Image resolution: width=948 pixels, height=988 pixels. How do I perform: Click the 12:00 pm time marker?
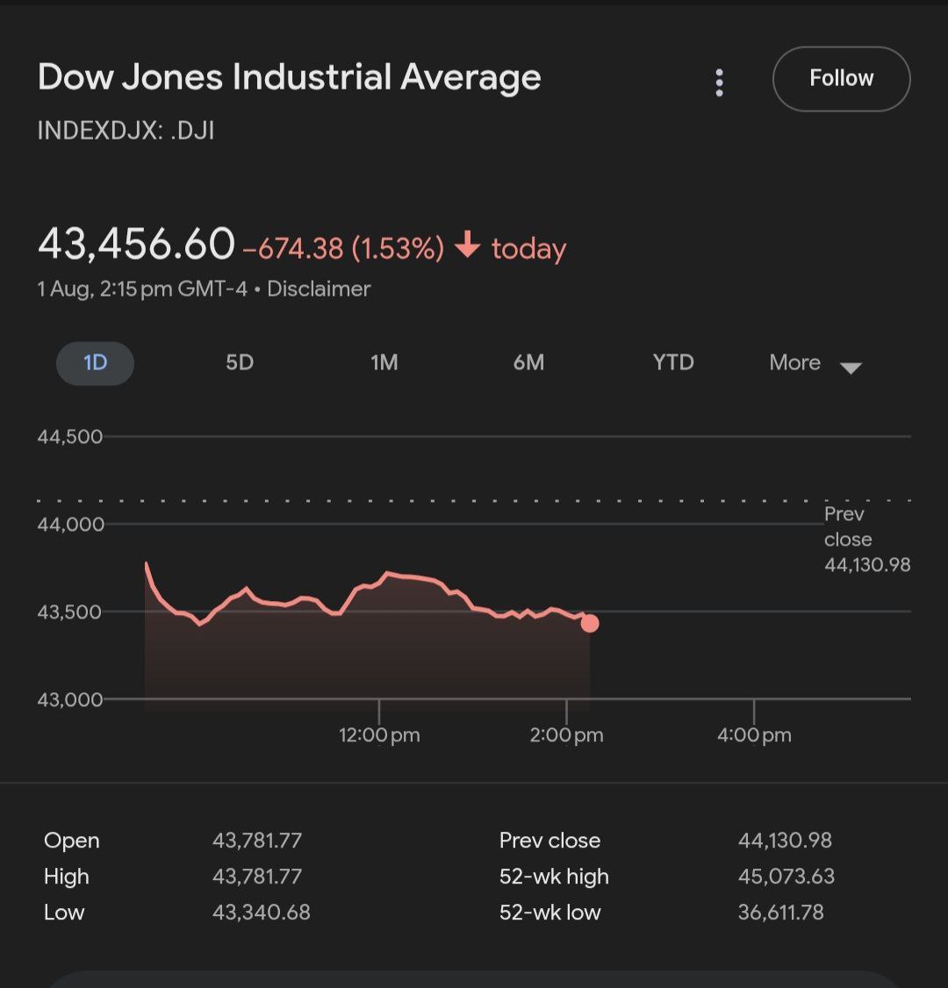click(379, 734)
